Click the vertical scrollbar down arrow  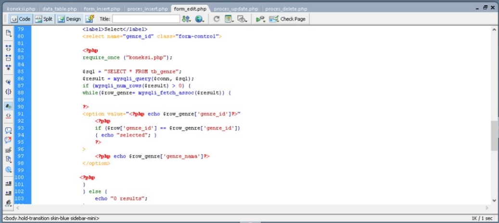coord(494,200)
